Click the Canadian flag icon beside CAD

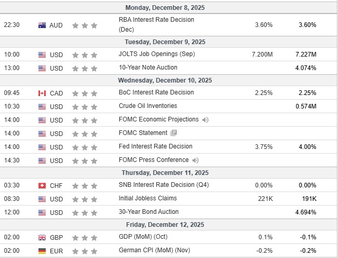(42, 93)
